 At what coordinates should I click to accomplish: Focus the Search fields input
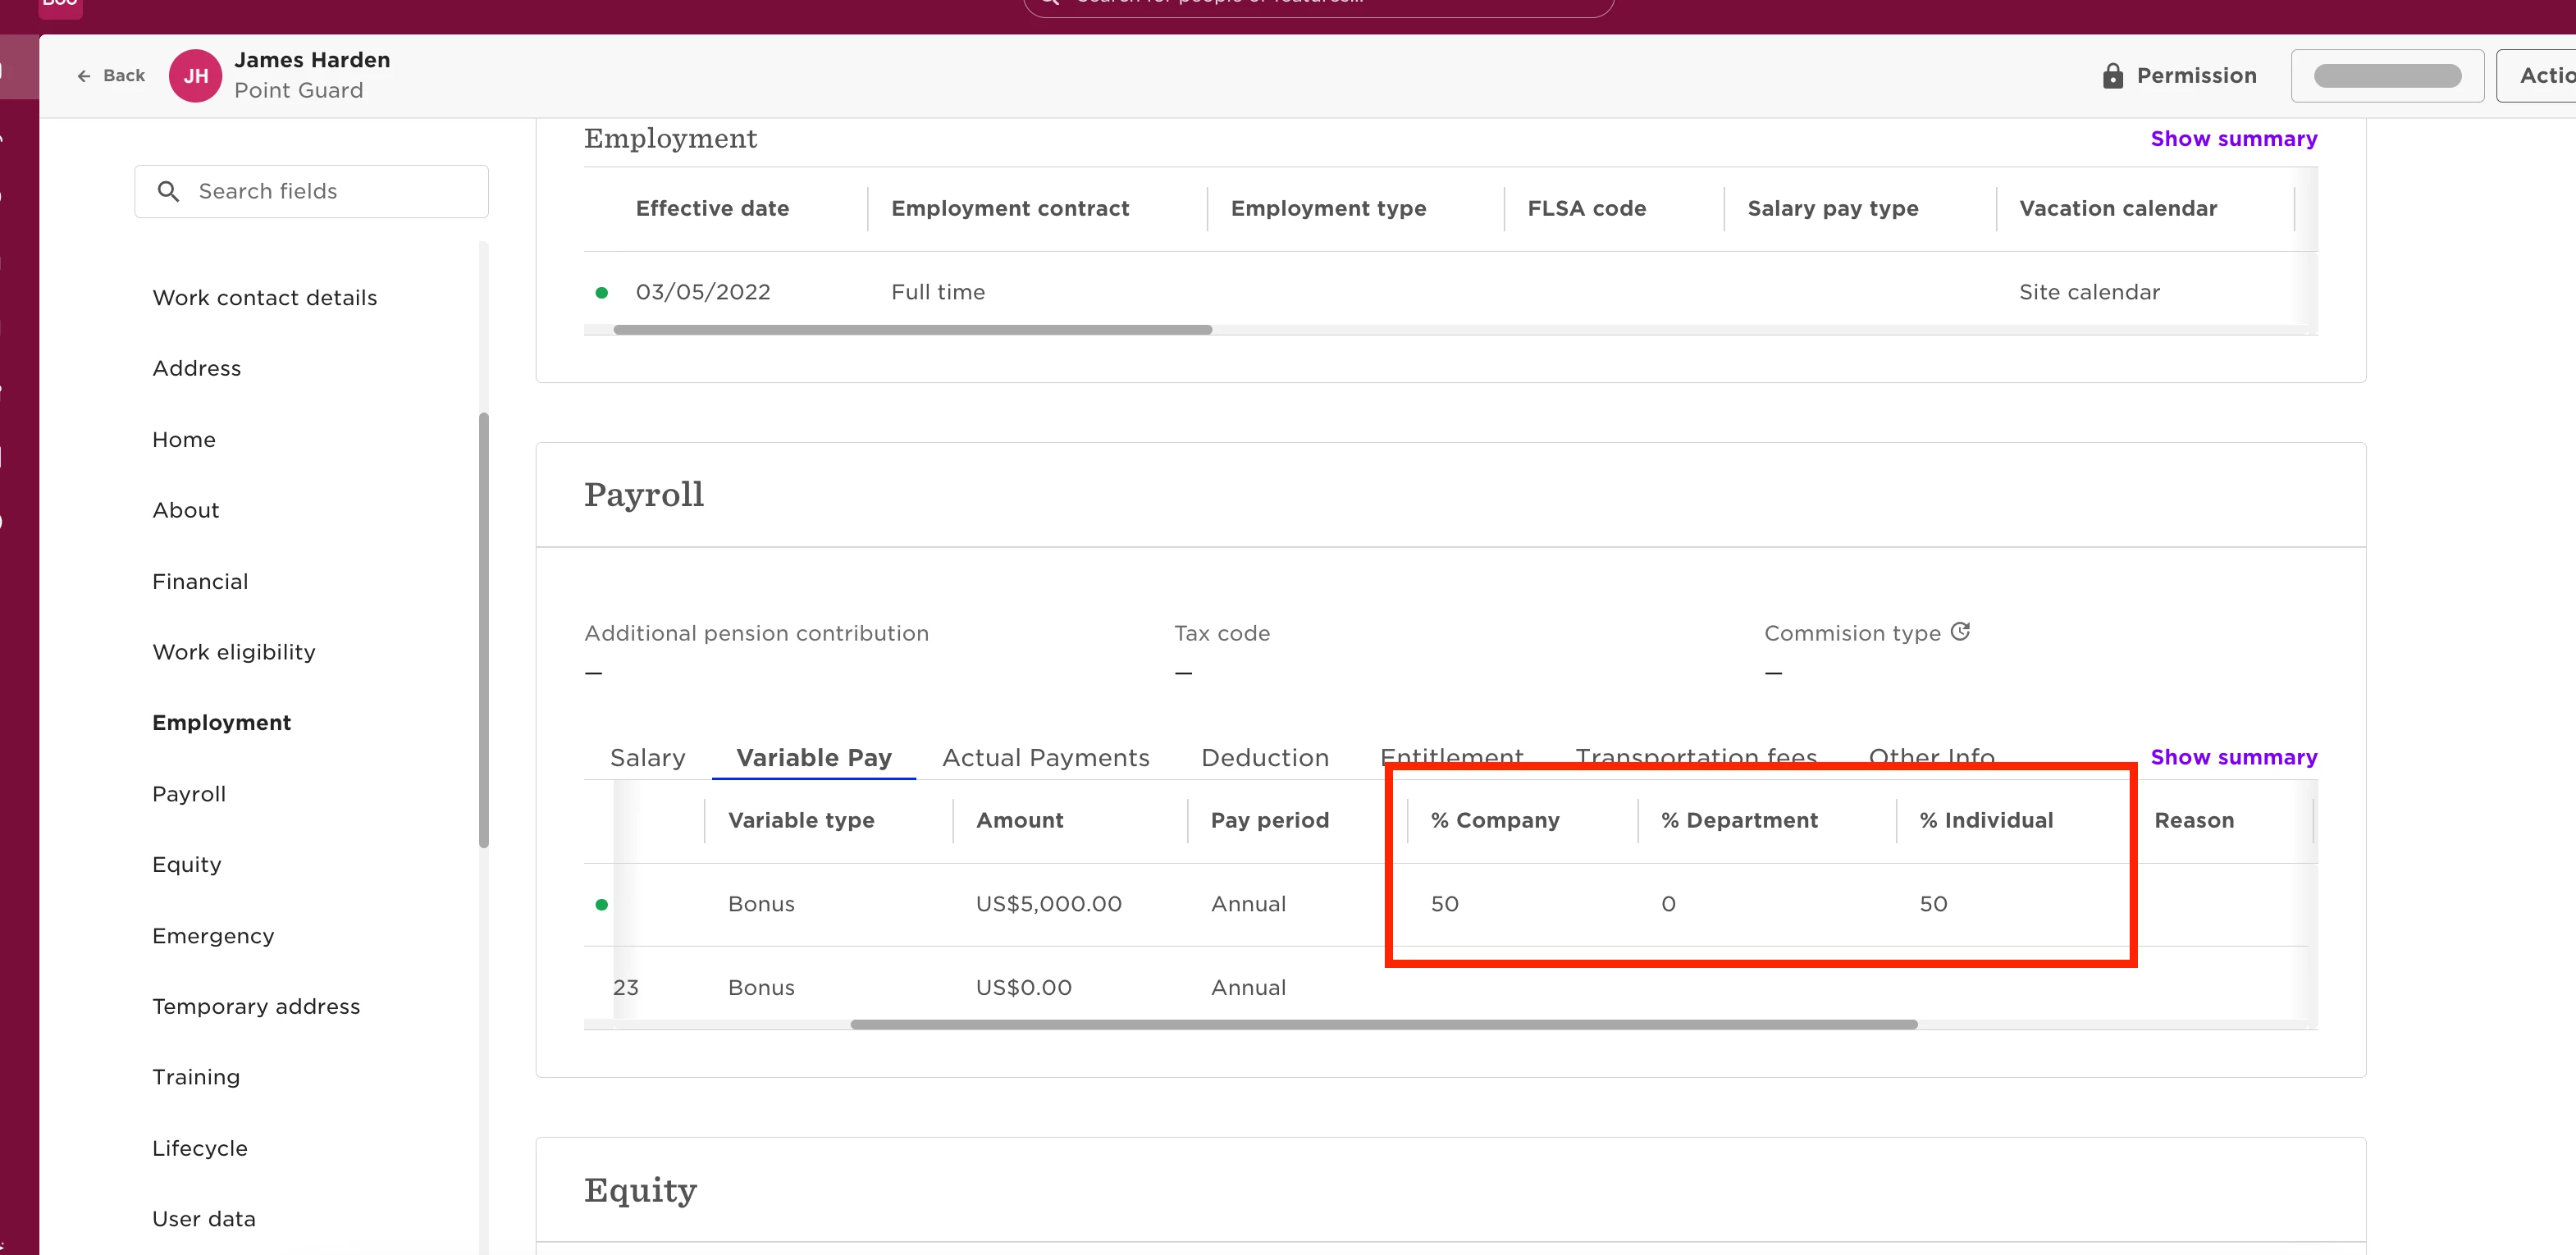click(311, 191)
